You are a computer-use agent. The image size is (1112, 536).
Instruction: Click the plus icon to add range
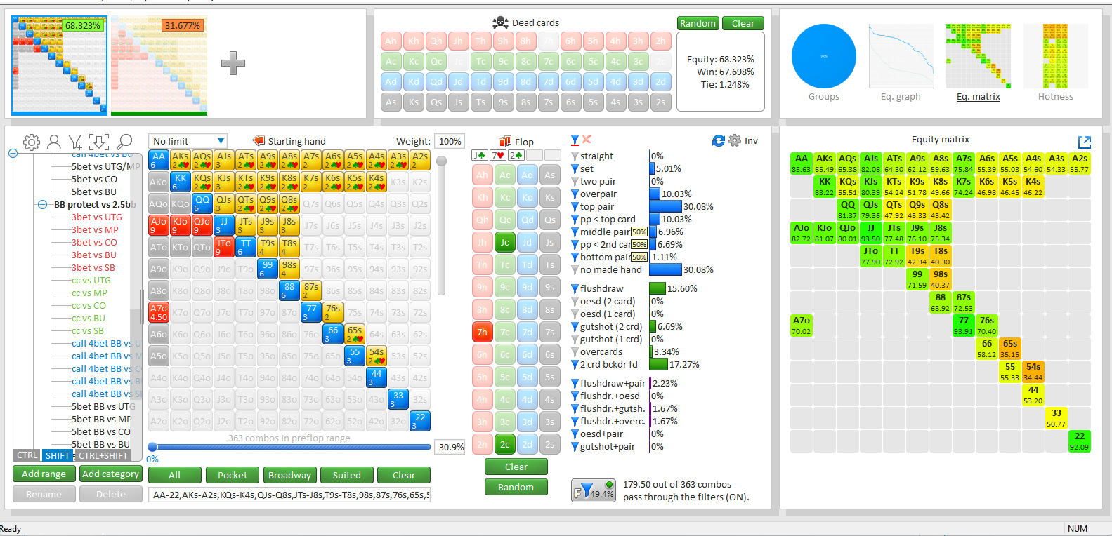233,63
